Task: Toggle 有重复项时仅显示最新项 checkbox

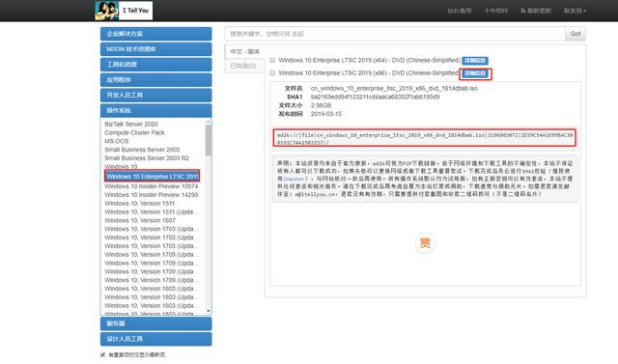Action: [x=103, y=354]
